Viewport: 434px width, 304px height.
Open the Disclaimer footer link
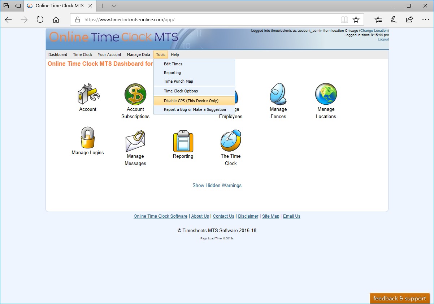(248, 216)
